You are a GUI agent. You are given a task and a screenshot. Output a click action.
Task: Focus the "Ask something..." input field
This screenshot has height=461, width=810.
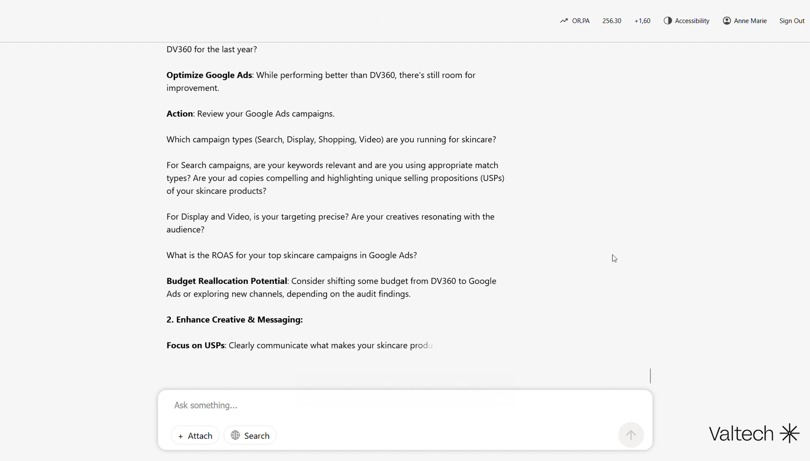(x=371, y=405)
